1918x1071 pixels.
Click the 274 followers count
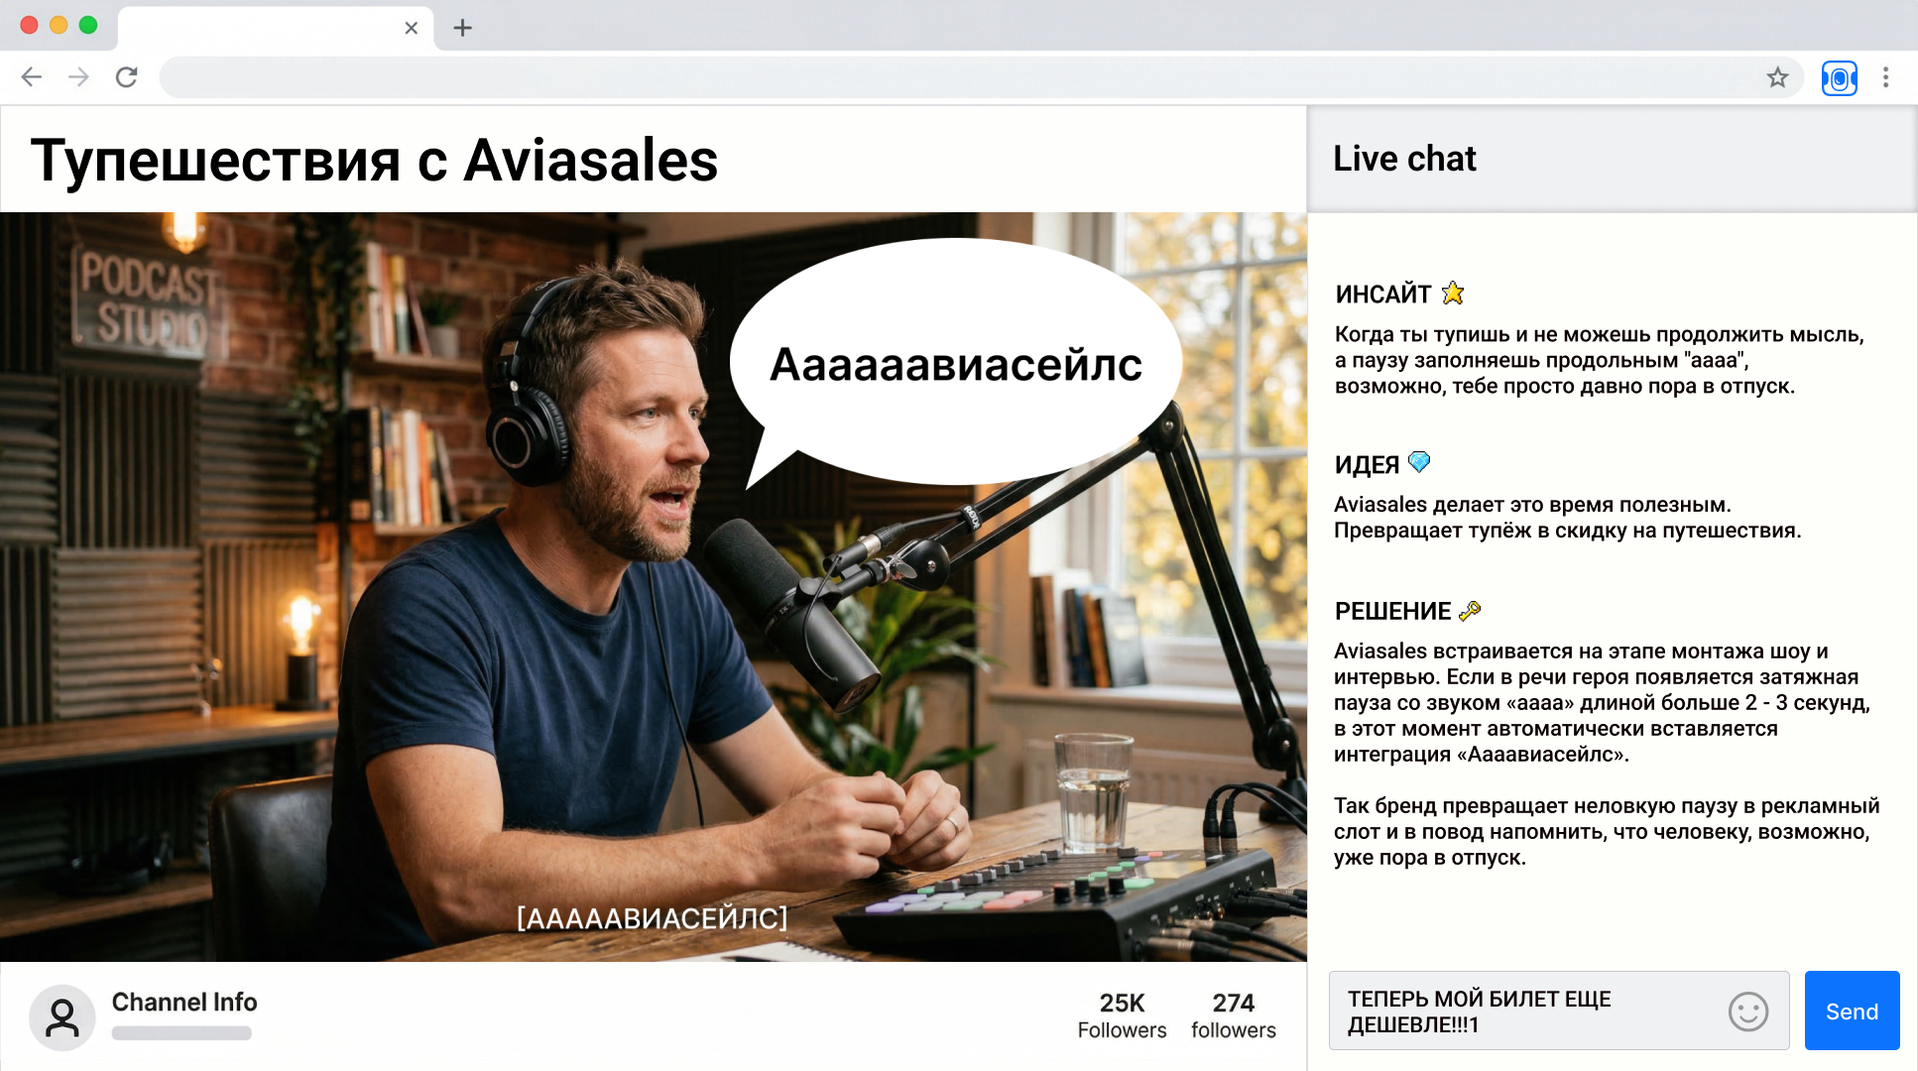click(1234, 1015)
